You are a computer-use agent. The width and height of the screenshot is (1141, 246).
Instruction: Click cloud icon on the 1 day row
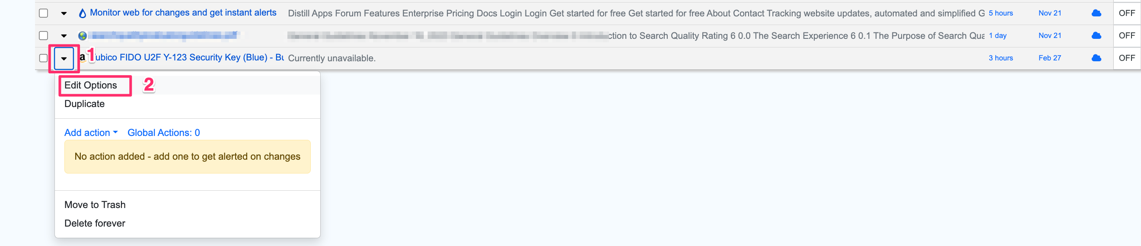pyautogui.click(x=1096, y=35)
